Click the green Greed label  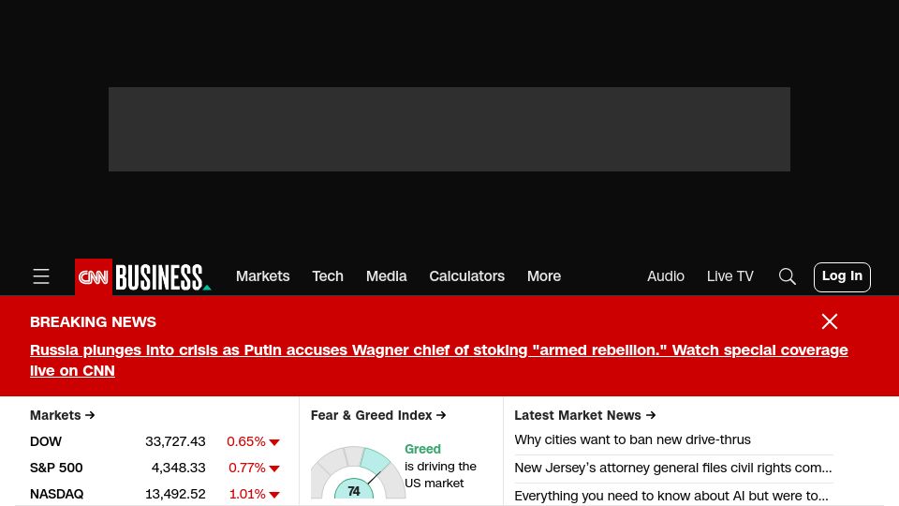tap(422, 449)
